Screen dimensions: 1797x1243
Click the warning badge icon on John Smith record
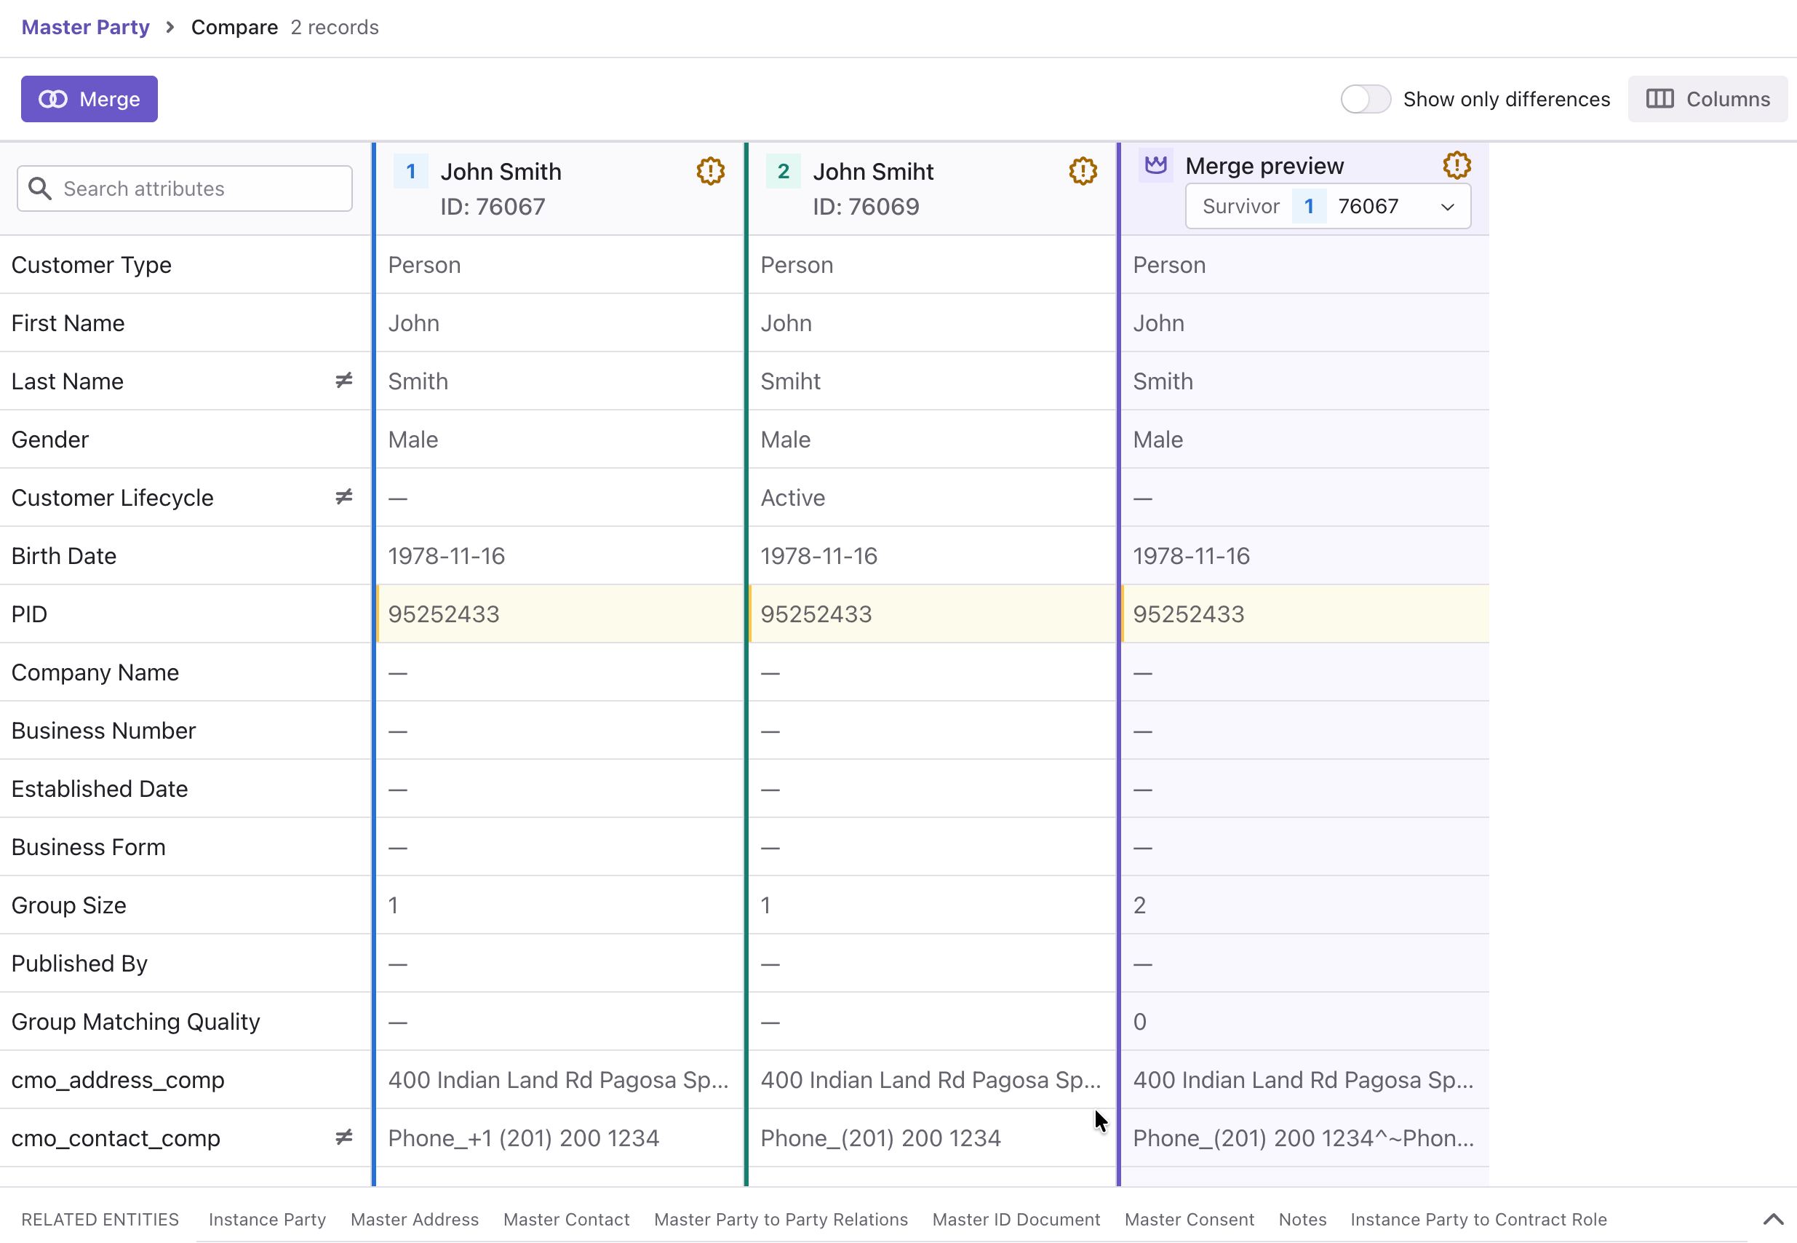click(x=710, y=170)
